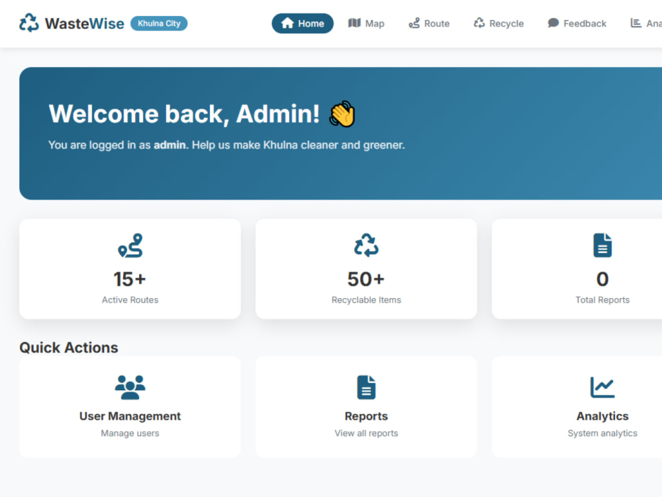Click the Reports file icon
662x497 pixels.
(x=366, y=387)
